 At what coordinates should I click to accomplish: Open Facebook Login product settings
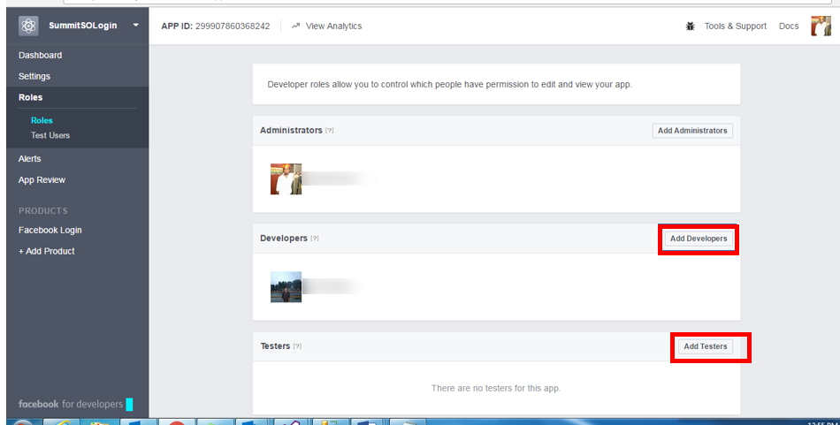click(x=50, y=230)
